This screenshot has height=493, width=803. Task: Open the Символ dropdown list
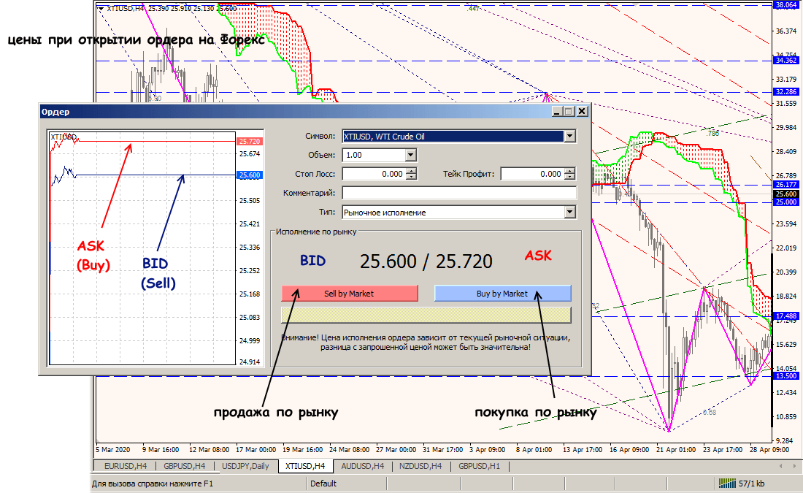[x=569, y=137]
